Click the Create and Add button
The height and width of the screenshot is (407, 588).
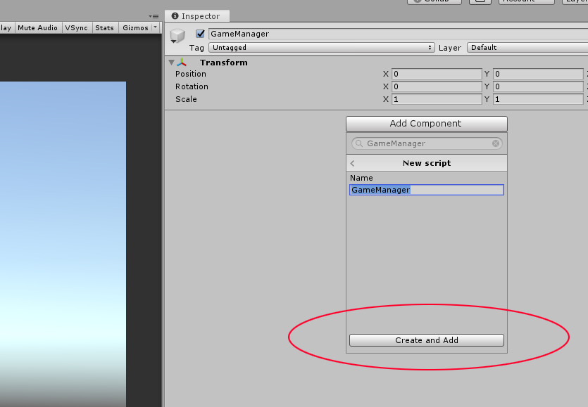click(x=426, y=340)
